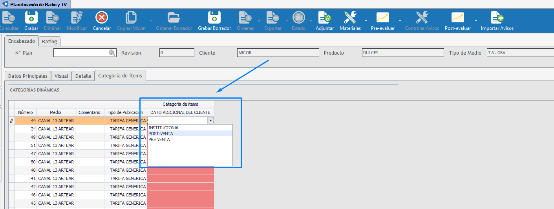The image size is (554, 209).
Task: Choose PRE VENTA from the dropdown list
Action: point(190,139)
